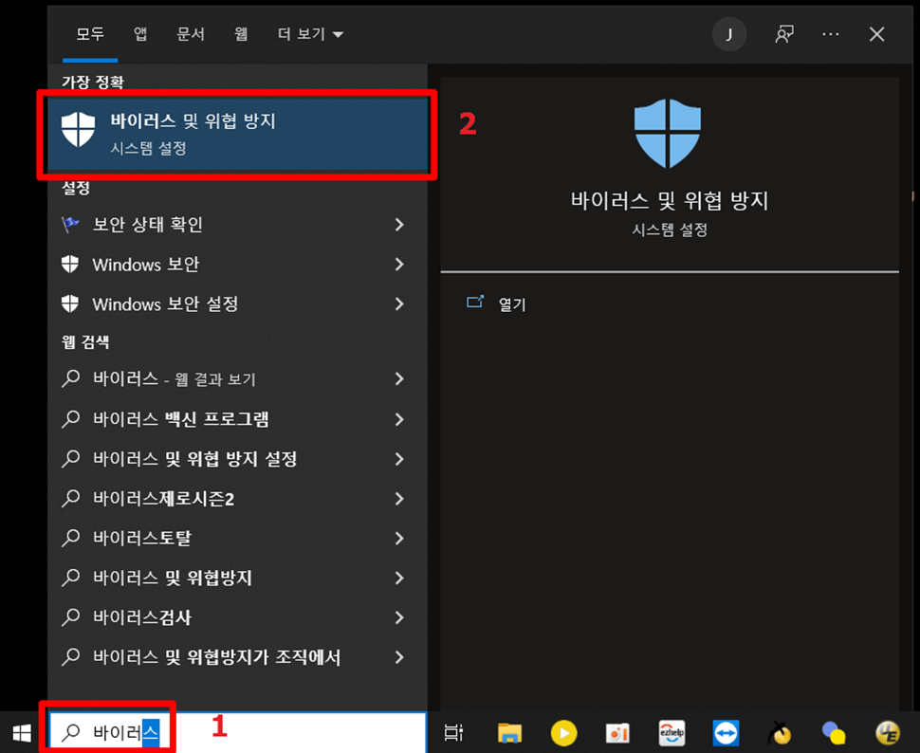Expand chevron for 바이러스제로시즌2
Viewport: 920px width, 753px height.
(x=399, y=498)
